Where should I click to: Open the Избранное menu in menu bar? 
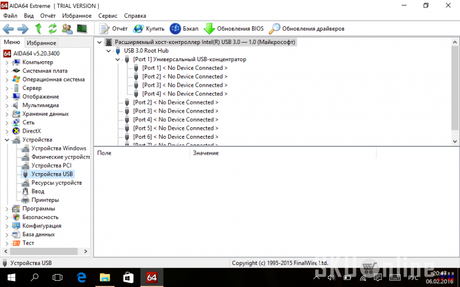[77, 16]
